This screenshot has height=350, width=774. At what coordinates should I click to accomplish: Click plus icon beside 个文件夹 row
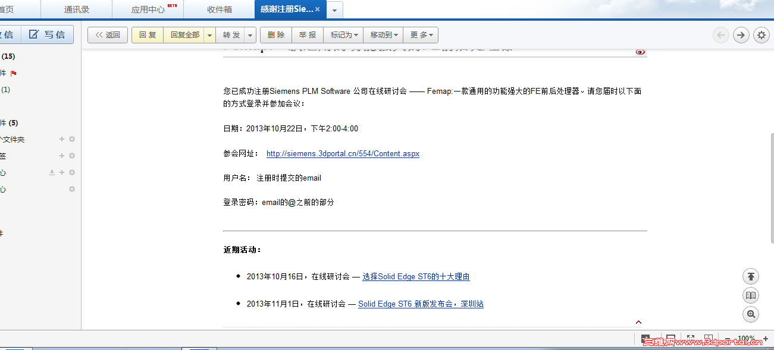(62, 139)
